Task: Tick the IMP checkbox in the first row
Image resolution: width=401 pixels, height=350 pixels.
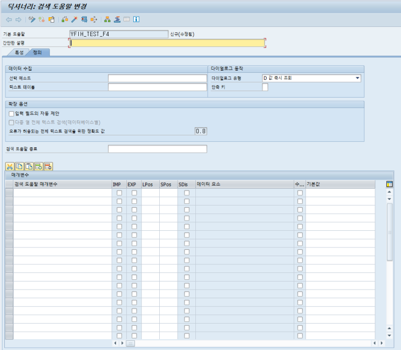Action: [119, 193]
